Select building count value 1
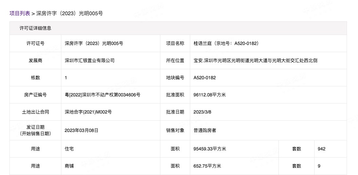 coord(66,78)
